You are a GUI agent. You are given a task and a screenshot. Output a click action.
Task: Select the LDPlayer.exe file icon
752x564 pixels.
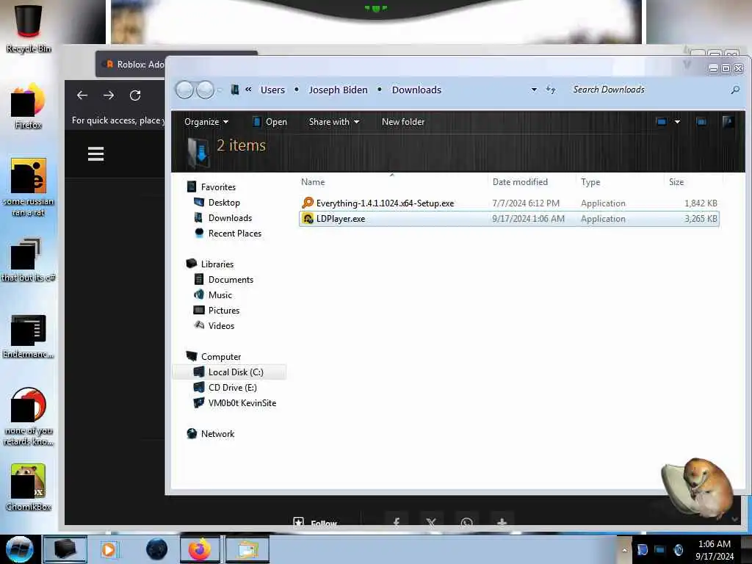point(308,219)
